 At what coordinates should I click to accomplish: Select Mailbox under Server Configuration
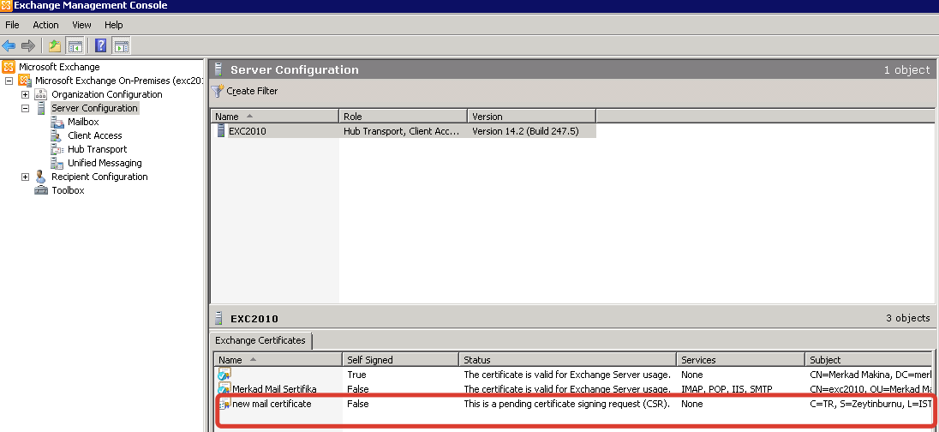click(83, 122)
